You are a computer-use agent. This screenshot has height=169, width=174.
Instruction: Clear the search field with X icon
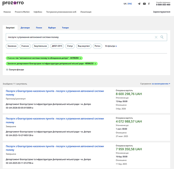coord(156,37)
